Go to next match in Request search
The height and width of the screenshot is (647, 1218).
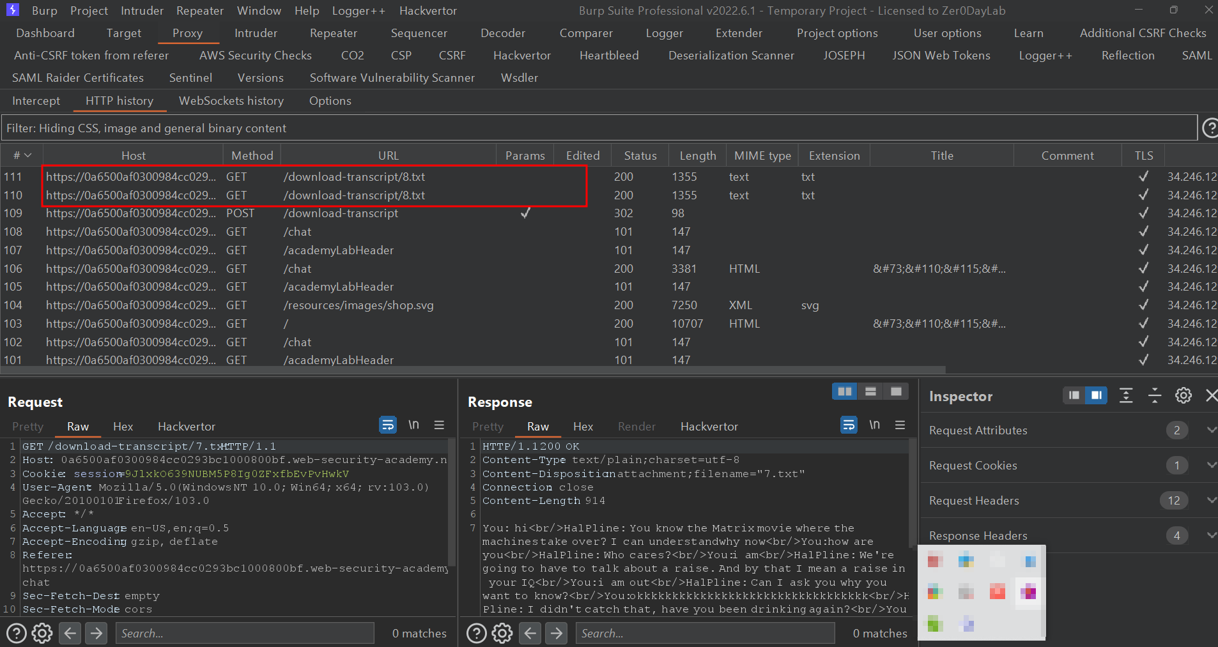tap(96, 634)
